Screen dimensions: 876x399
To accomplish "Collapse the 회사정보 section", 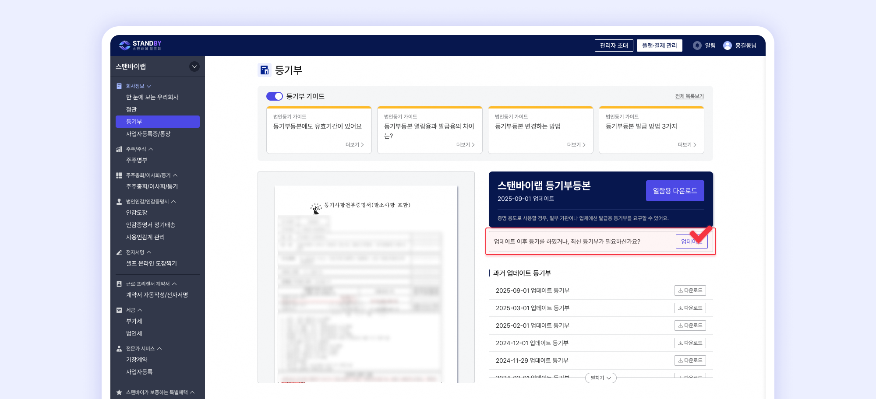I will pos(149,86).
